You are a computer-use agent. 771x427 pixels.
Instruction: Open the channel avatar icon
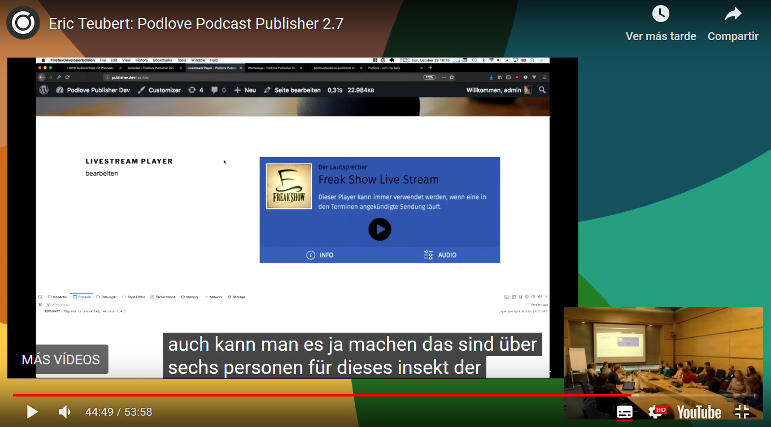coord(23,23)
